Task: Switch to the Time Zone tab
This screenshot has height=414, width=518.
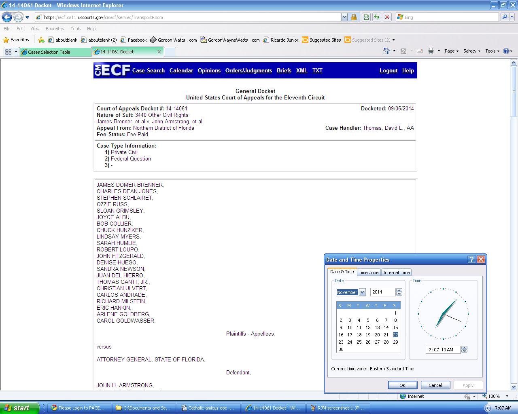Action: [x=368, y=272]
